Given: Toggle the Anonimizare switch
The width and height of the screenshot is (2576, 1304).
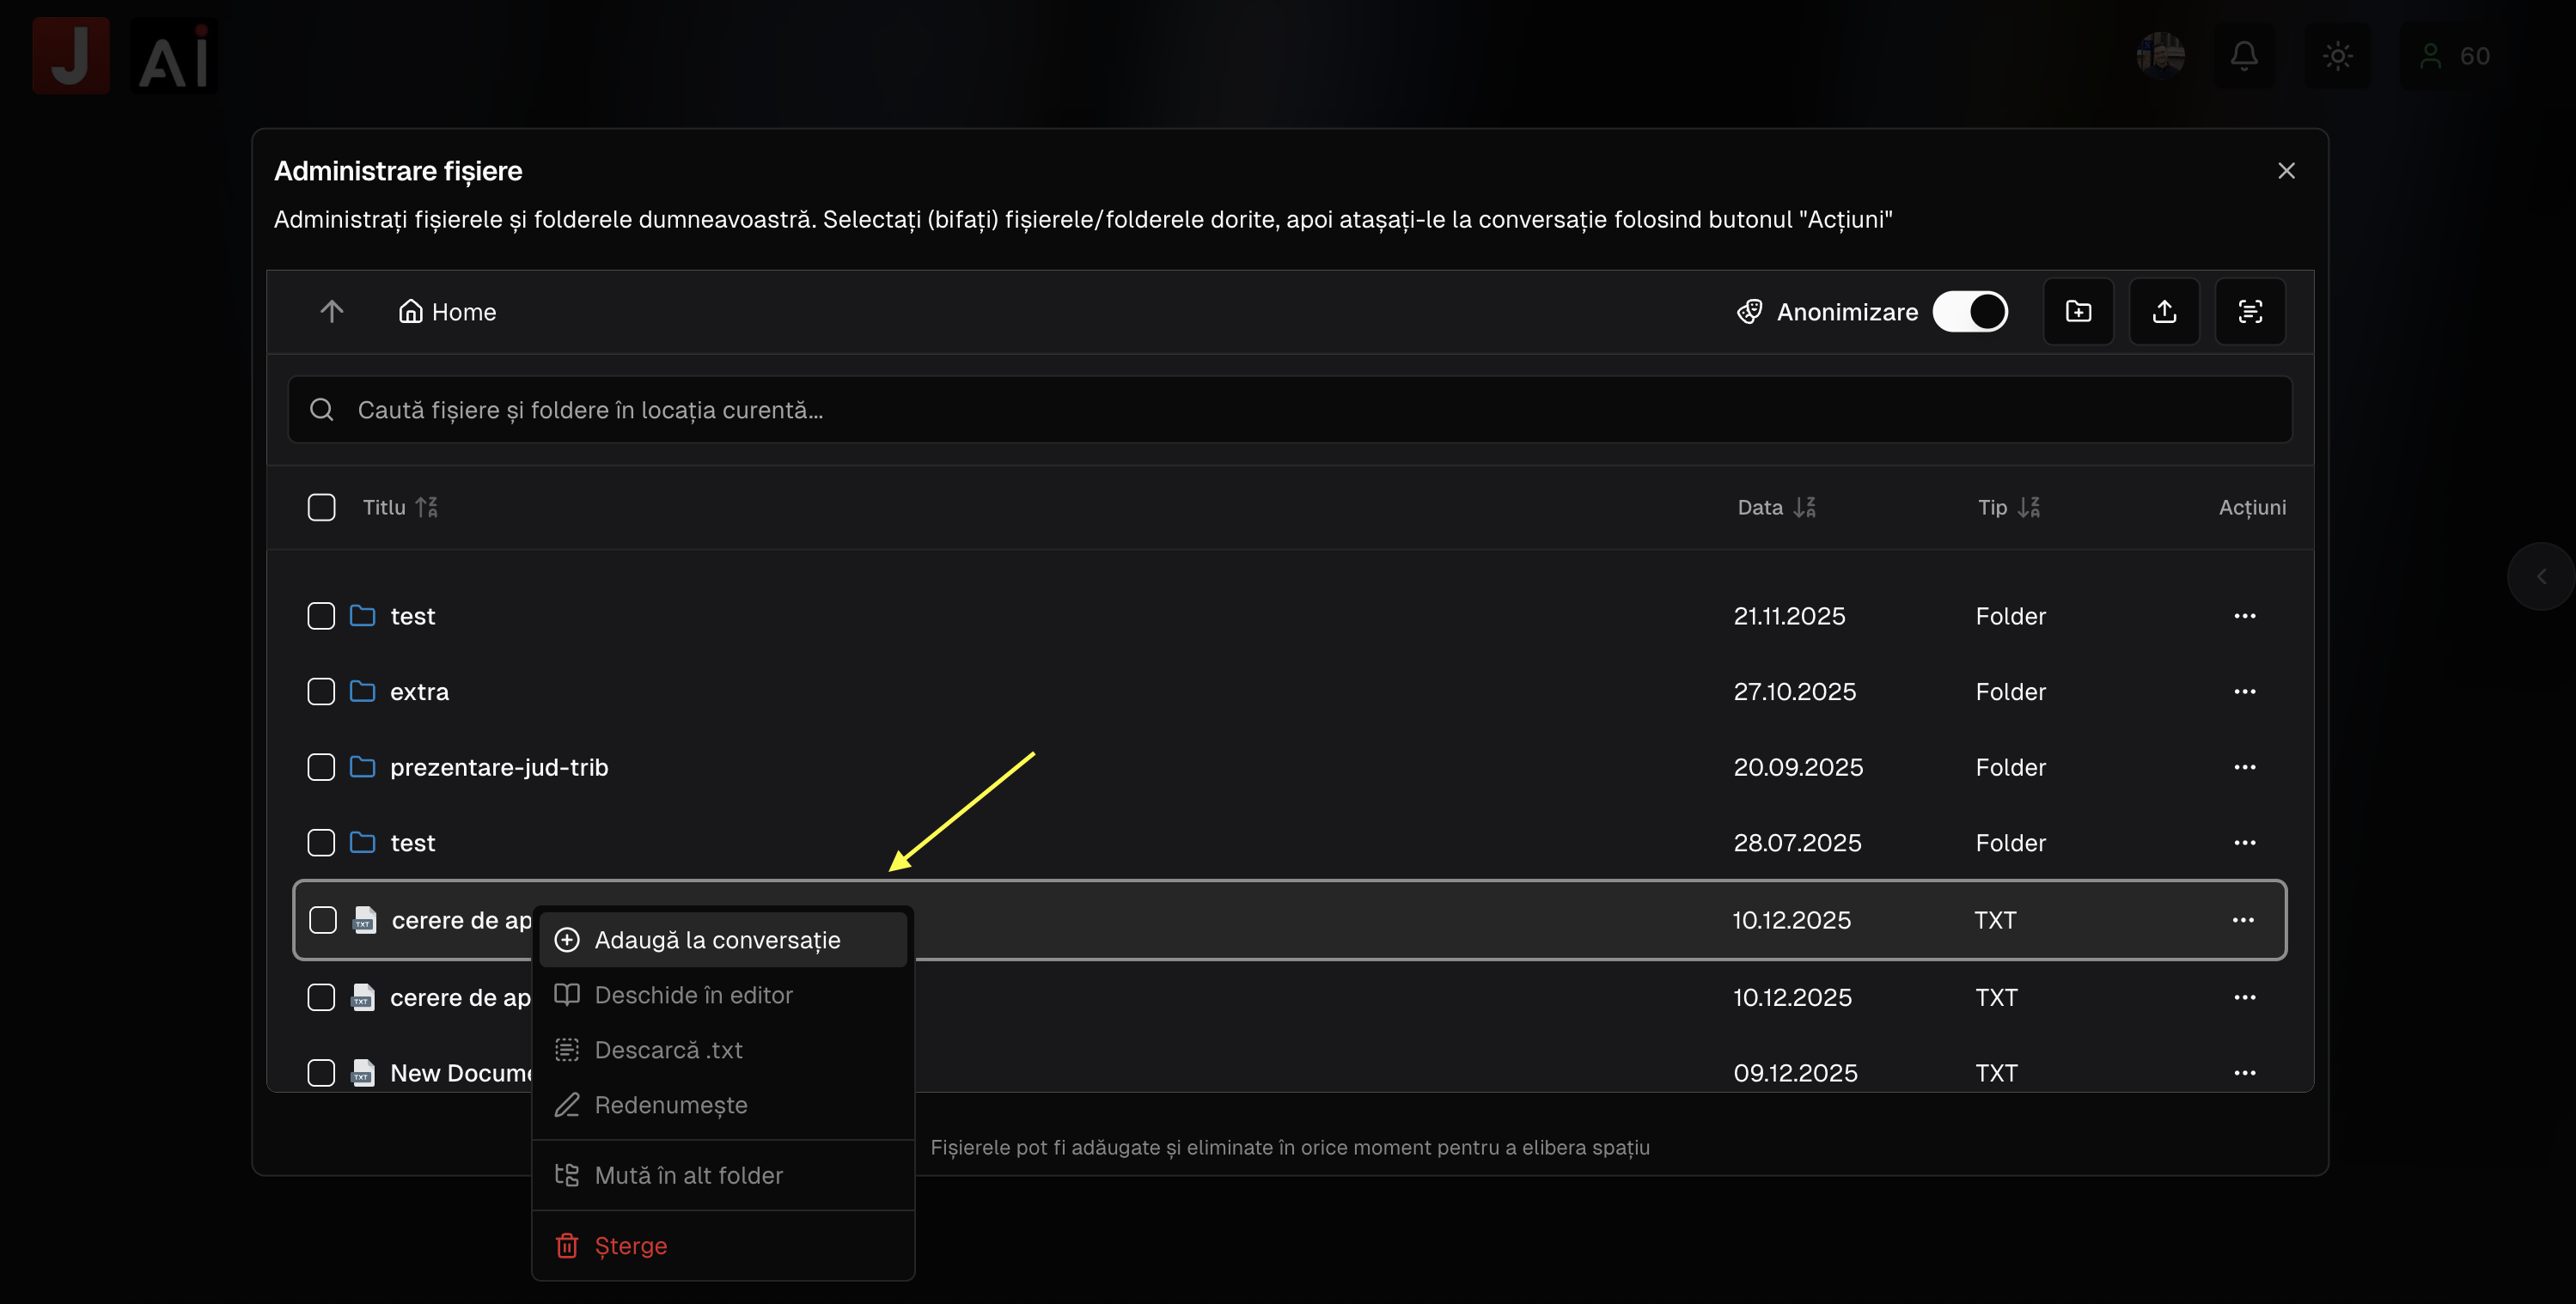Looking at the screenshot, I should pos(1969,312).
